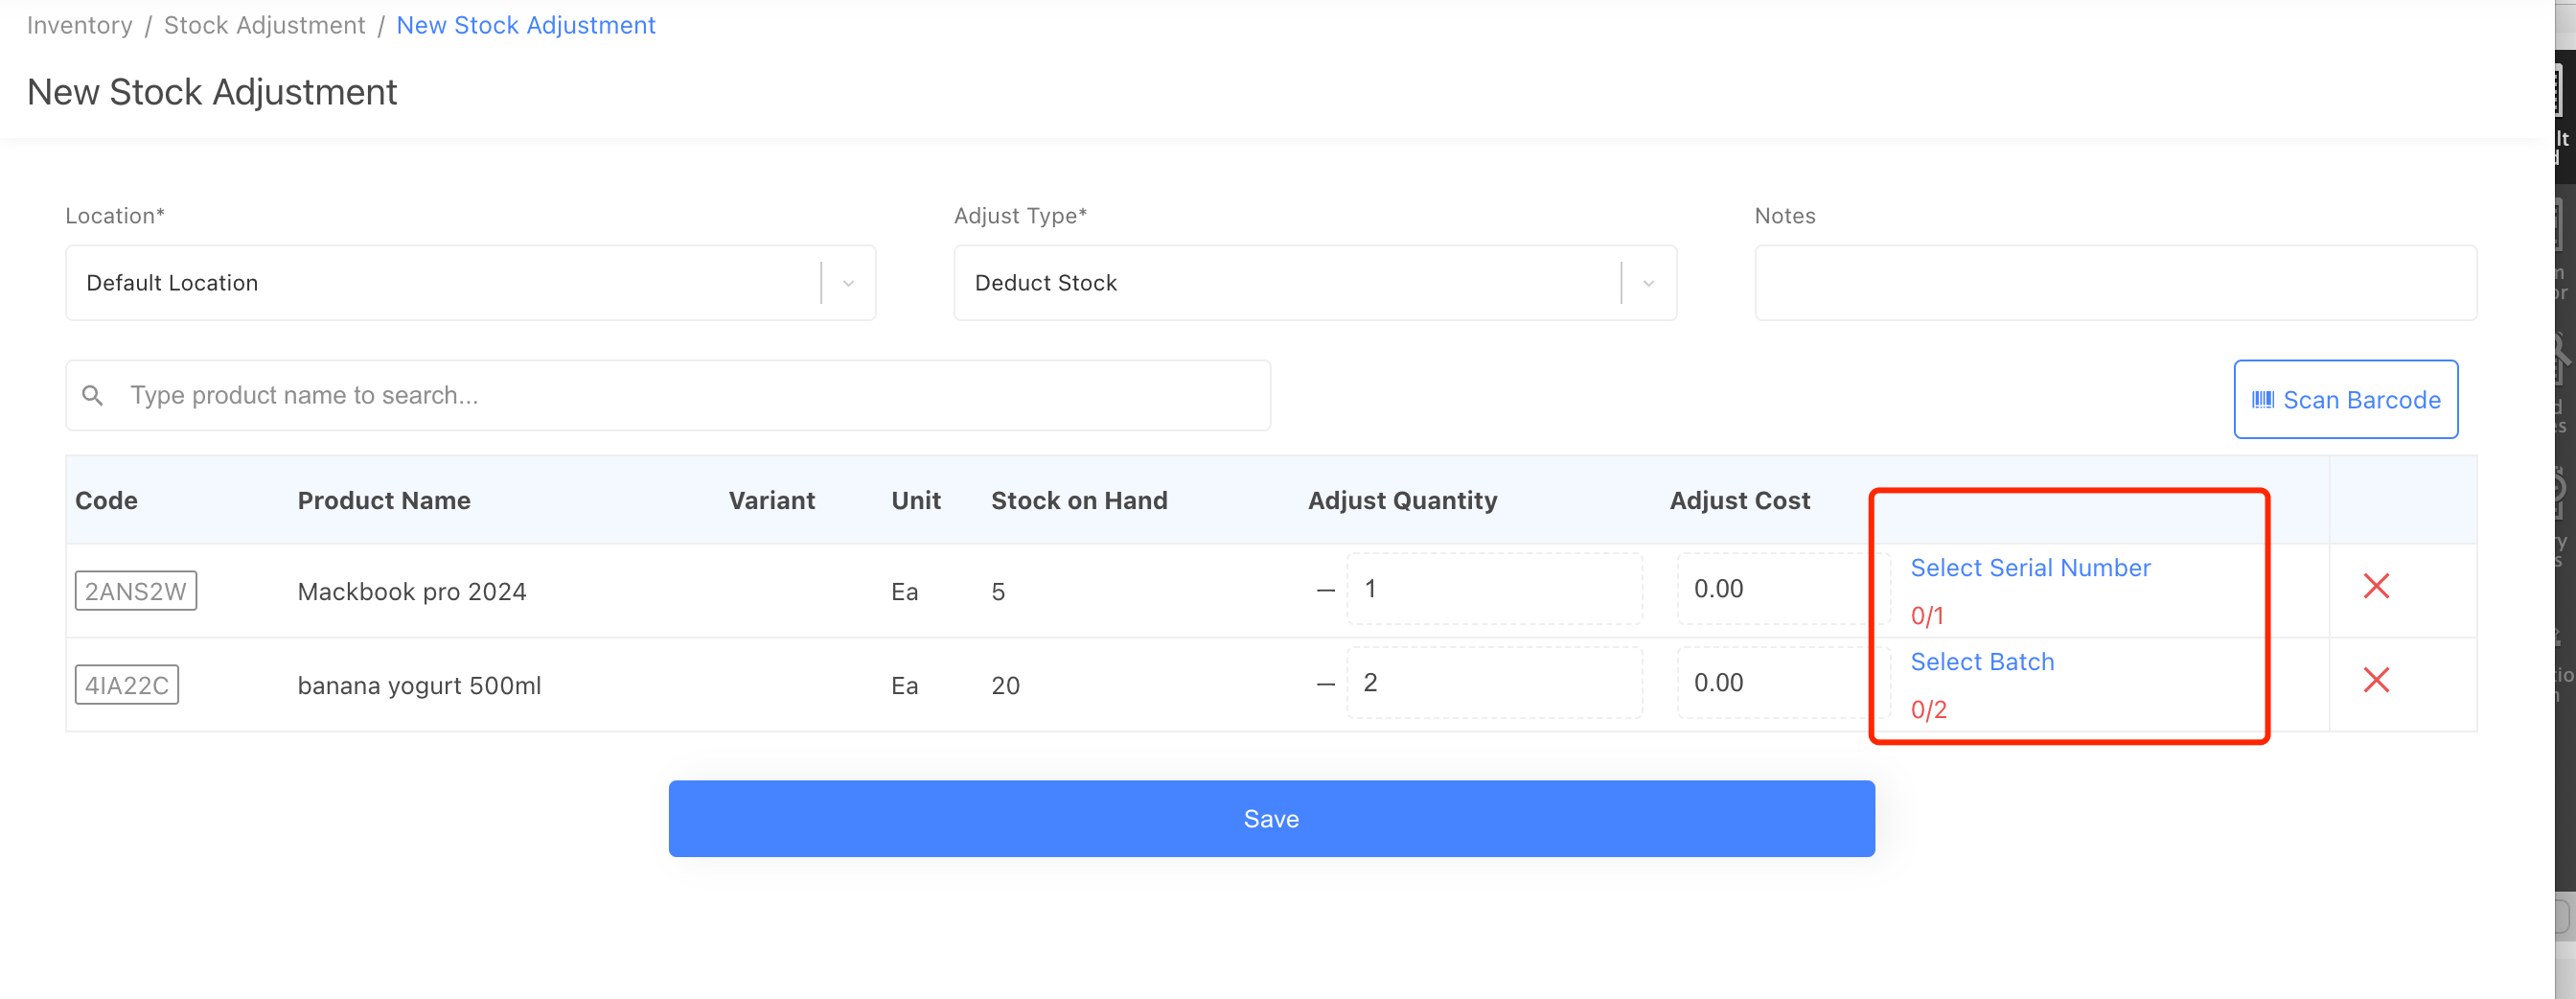Remove the Mackbook pro 2024 row
The width and height of the screenshot is (2576, 999).
point(2375,586)
